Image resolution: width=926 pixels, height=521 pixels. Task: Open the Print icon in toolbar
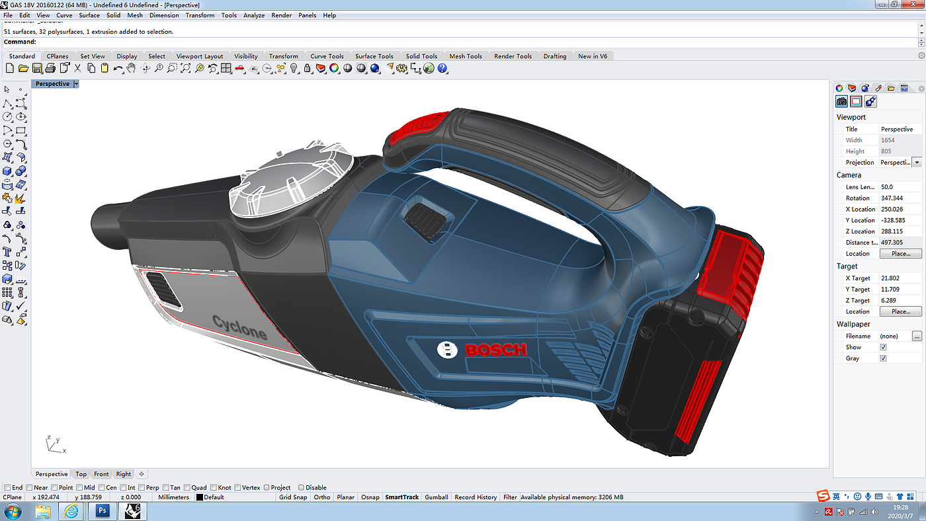click(x=50, y=68)
